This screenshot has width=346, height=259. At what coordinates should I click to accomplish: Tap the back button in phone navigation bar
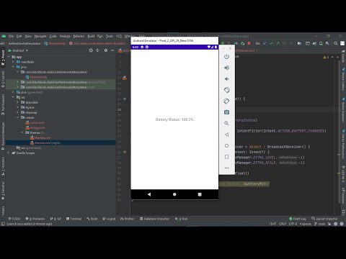coord(149,194)
